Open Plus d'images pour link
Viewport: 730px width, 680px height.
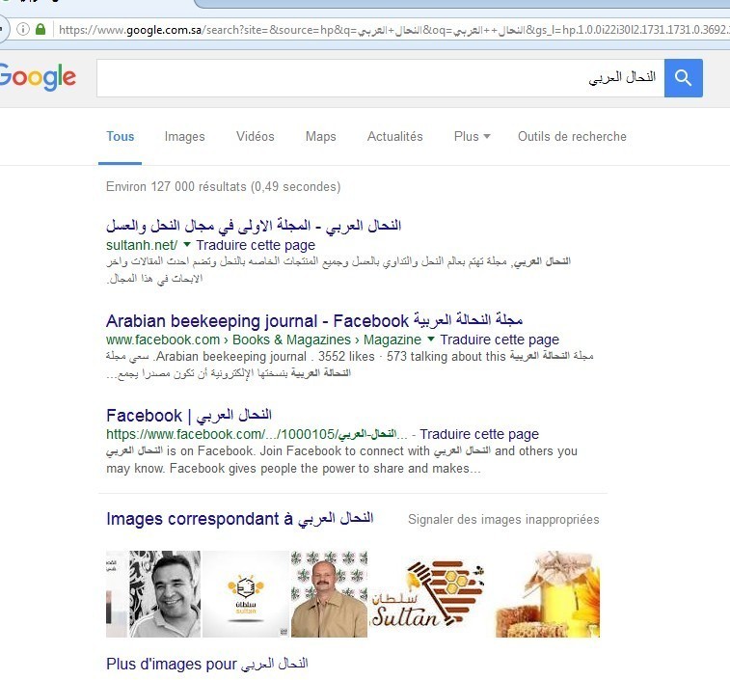207,664
